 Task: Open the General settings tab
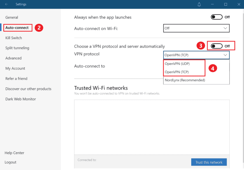pyautogui.click(x=12, y=17)
